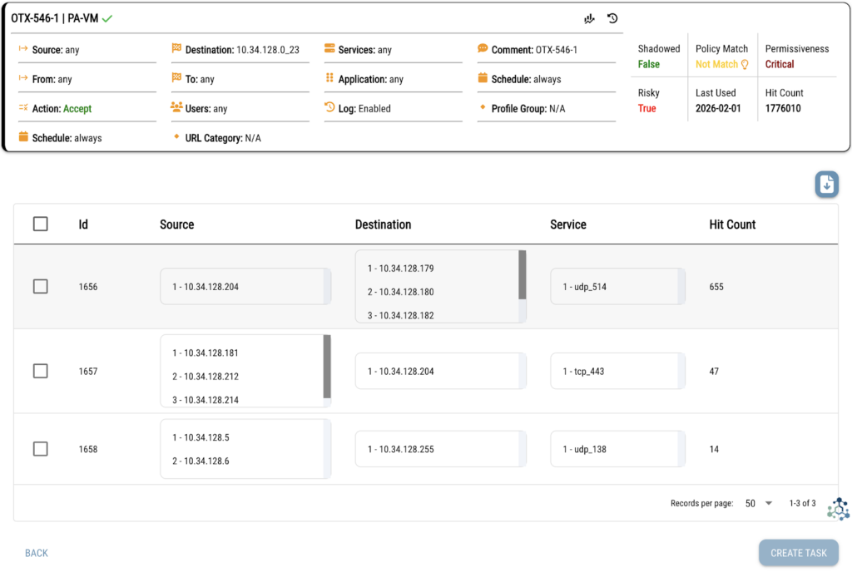Click the Users group icon
This screenshot has height=572, width=852.
point(176,108)
